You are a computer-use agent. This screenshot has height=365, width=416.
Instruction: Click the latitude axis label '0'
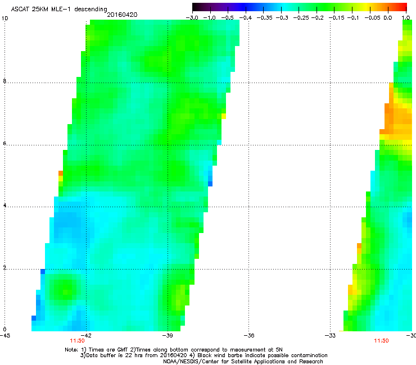tap(4, 330)
